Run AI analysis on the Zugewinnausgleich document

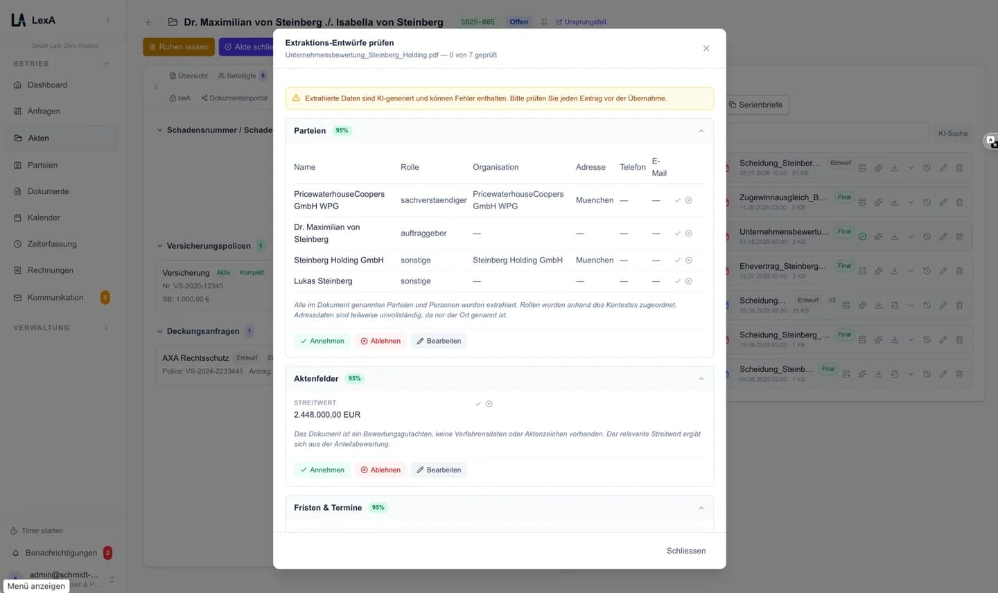click(x=878, y=202)
